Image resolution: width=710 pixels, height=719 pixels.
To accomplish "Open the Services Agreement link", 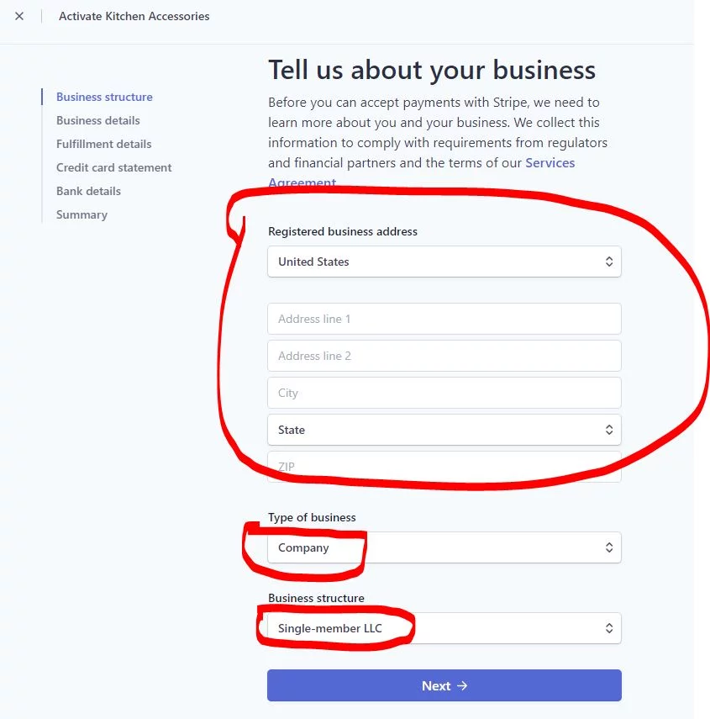I will (x=550, y=163).
